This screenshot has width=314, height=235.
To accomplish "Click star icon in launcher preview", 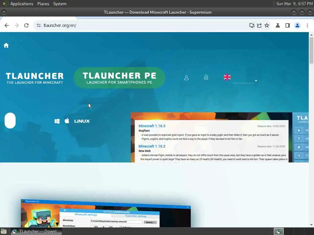I will (x=299, y=147).
